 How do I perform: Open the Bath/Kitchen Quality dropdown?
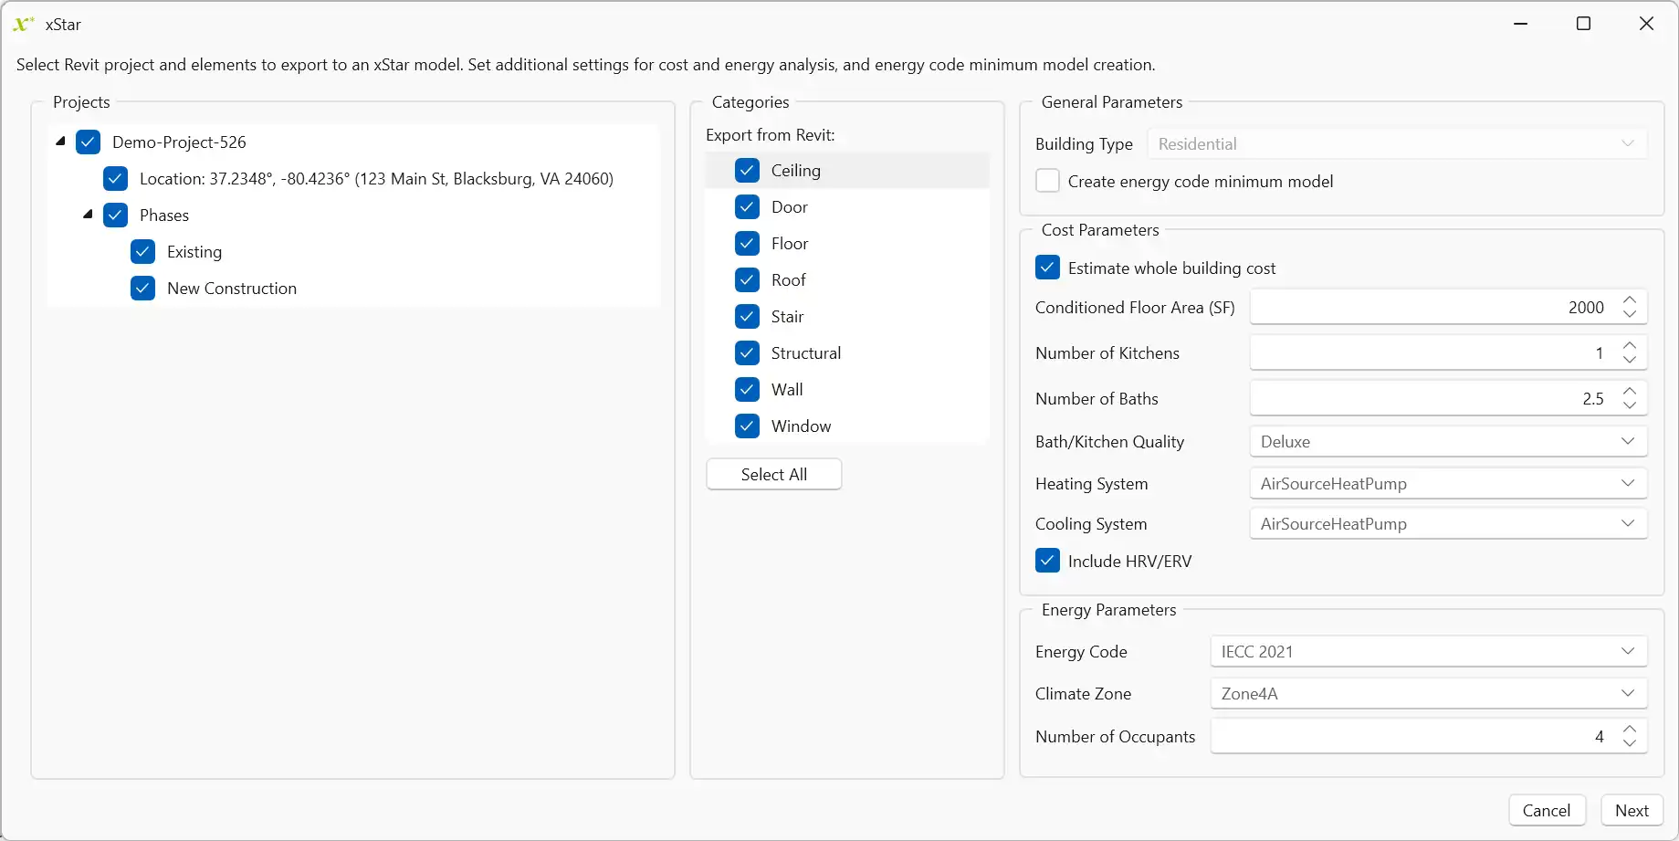1447,442
